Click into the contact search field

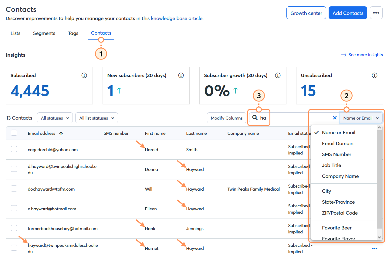coord(294,118)
